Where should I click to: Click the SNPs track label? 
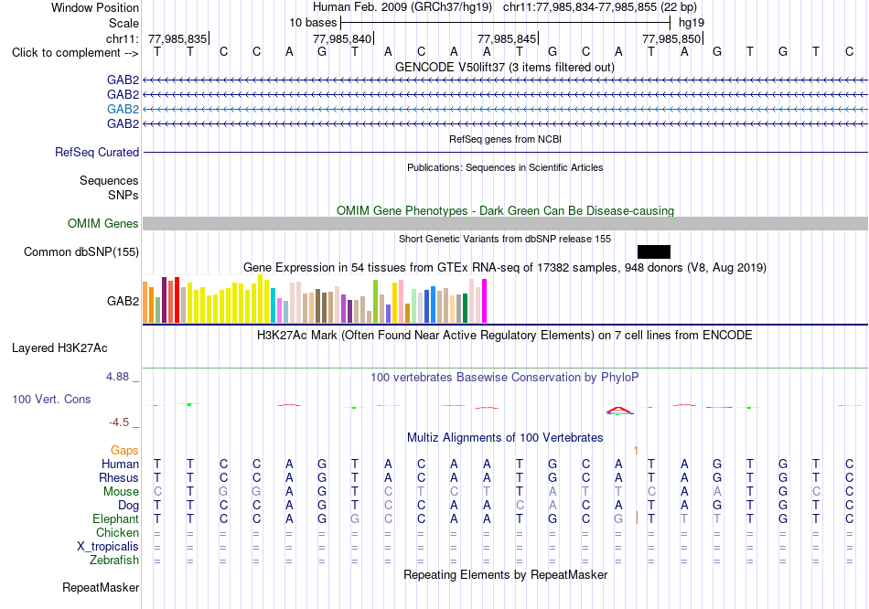point(123,195)
